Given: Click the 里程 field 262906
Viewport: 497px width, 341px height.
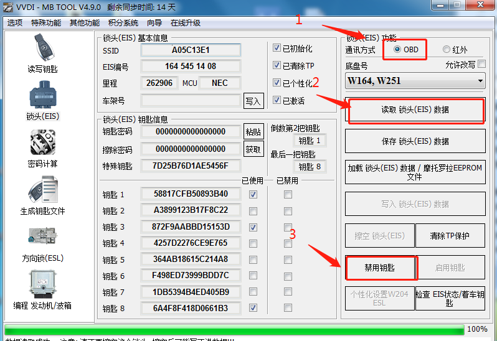Looking at the screenshot, I should coord(159,83).
